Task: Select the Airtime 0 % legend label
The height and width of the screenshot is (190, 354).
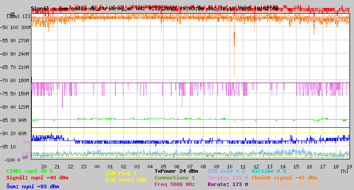Action: (x=269, y=171)
